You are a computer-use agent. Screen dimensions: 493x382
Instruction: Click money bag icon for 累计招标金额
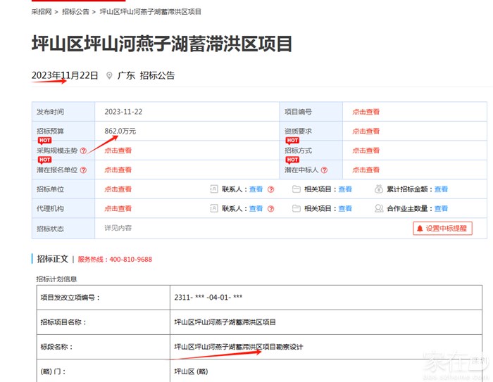(380, 189)
